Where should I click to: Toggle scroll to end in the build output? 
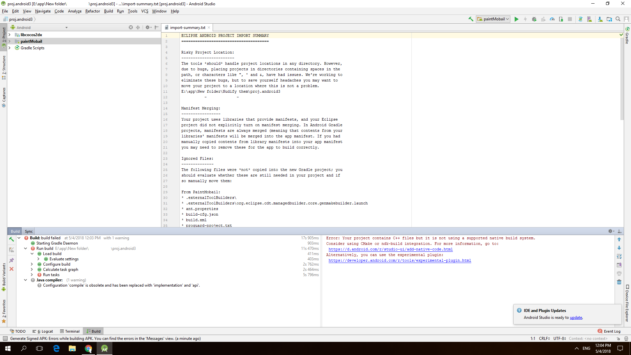tap(619, 265)
